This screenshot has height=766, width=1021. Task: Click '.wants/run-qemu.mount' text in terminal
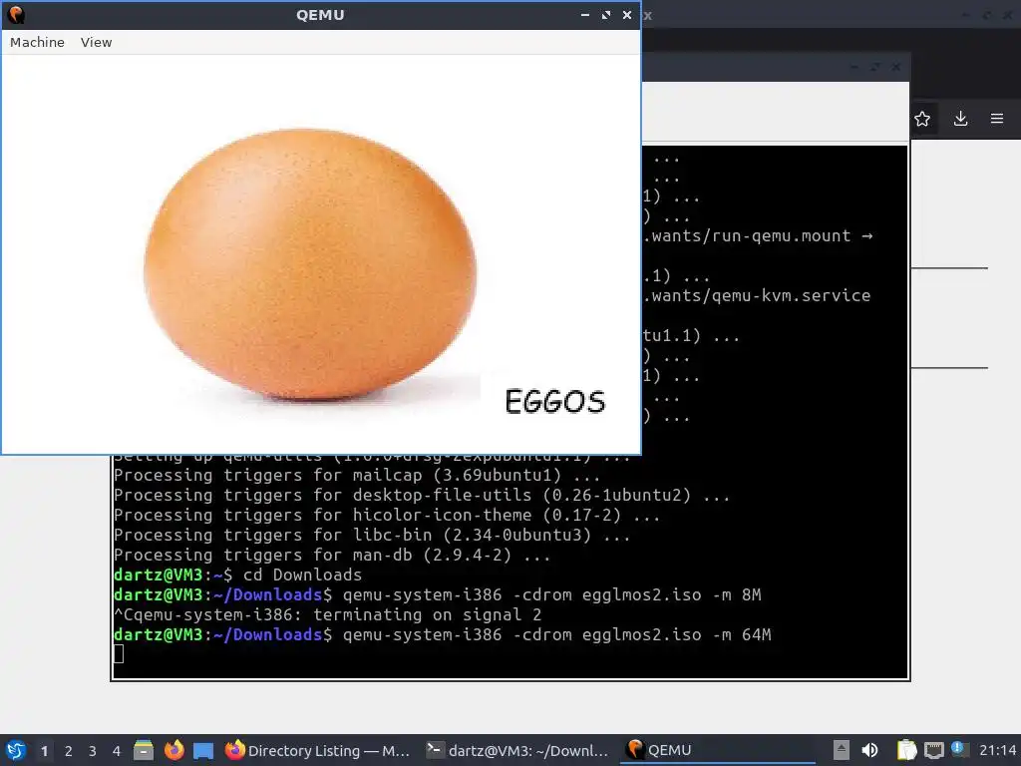click(747, 235)
